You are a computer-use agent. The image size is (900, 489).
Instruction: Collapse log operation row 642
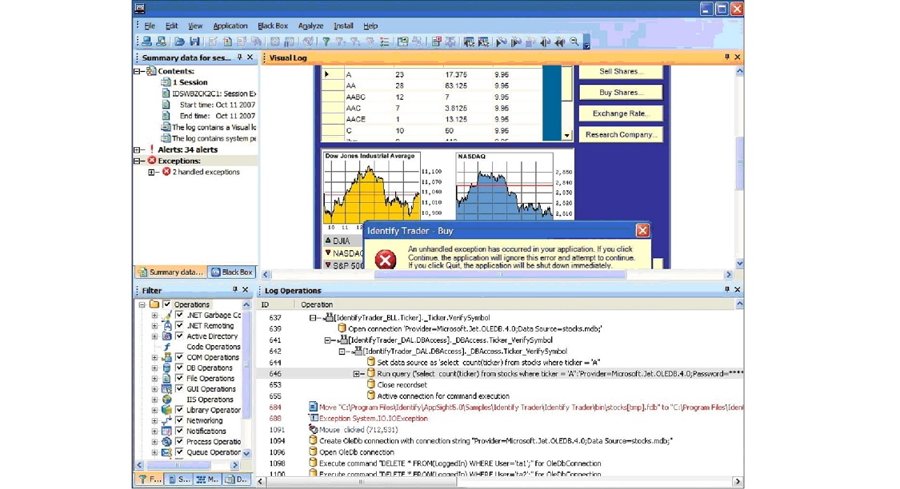[342, 352]
